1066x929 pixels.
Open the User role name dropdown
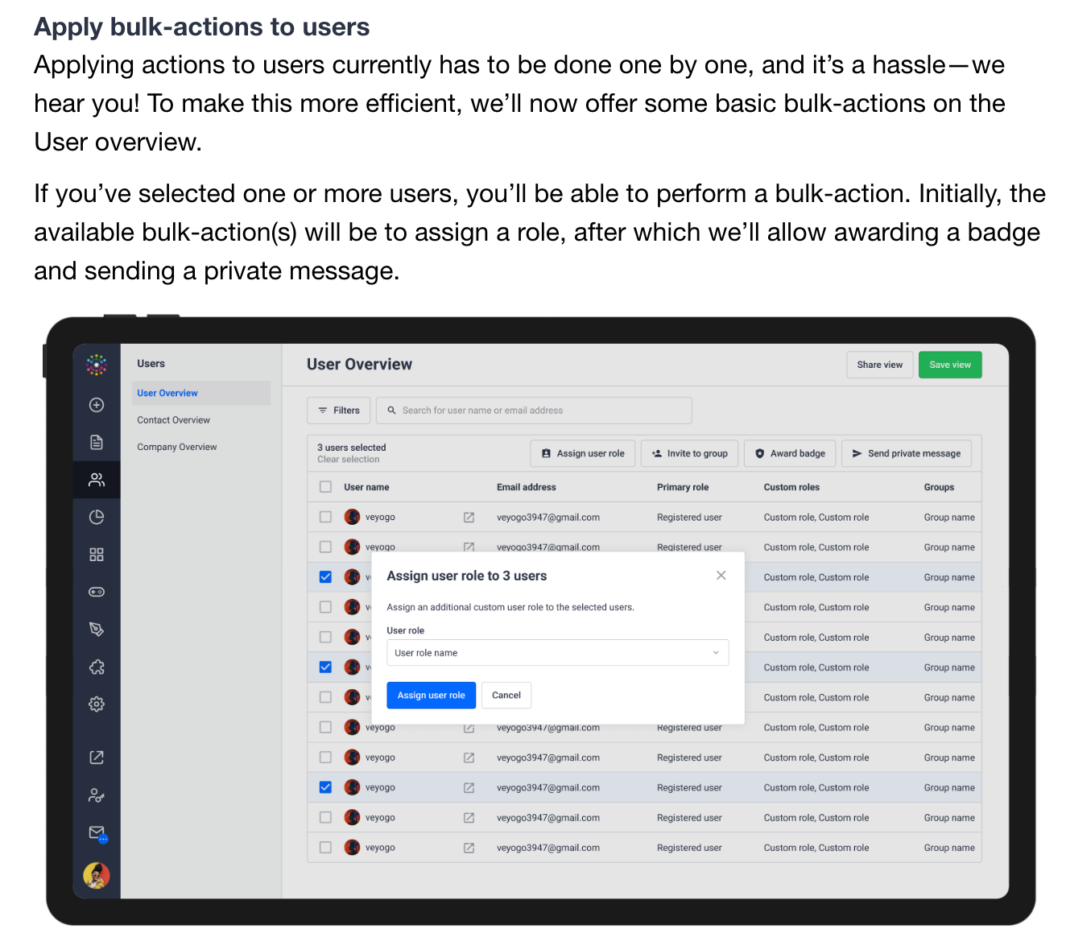tap(557, 653)
